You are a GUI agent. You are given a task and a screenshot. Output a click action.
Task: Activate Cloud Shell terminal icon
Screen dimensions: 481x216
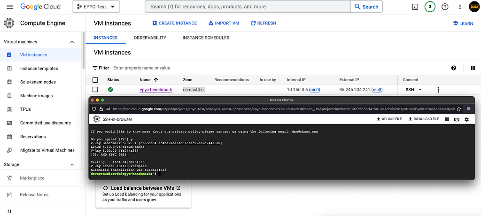pyautogui.click(x=415, y=7)
